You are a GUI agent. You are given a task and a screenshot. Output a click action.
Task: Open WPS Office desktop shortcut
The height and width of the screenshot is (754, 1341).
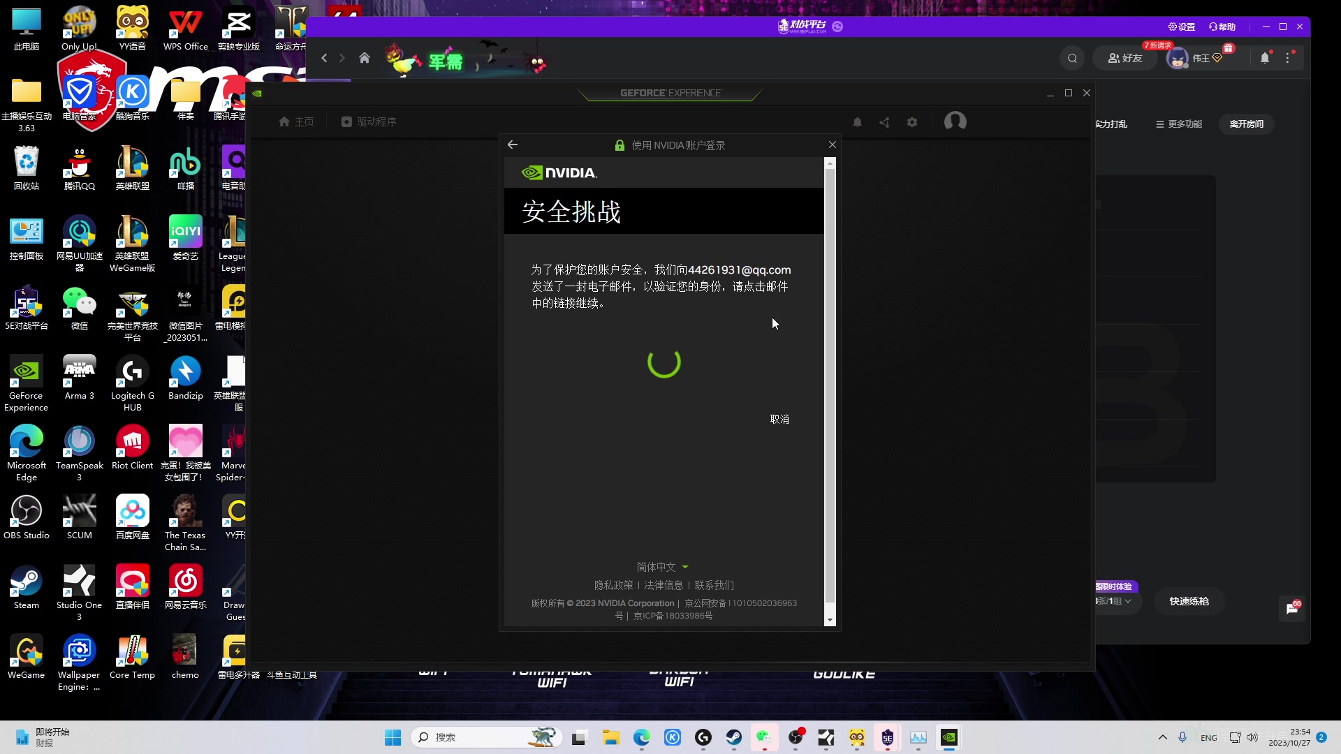pyautogui.click(x=186, y=29)
